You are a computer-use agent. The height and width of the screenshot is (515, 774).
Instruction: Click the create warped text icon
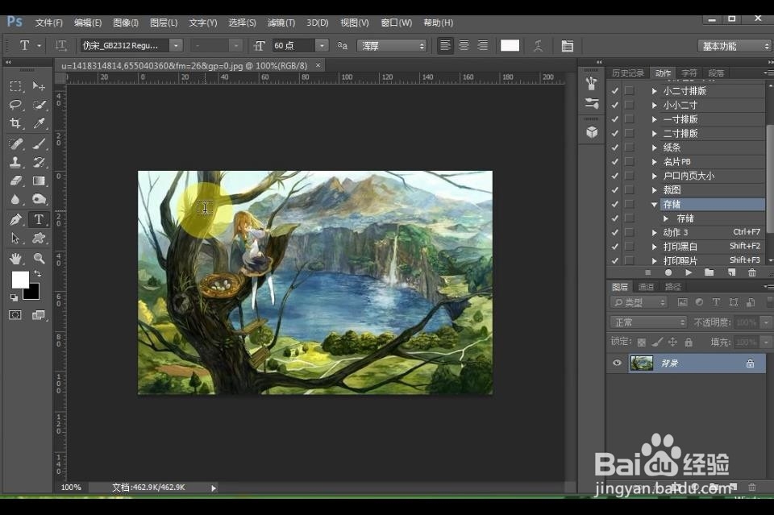coord(538,46)
